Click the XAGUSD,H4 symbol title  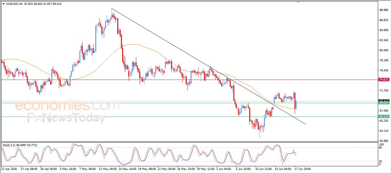click(14, 4)
